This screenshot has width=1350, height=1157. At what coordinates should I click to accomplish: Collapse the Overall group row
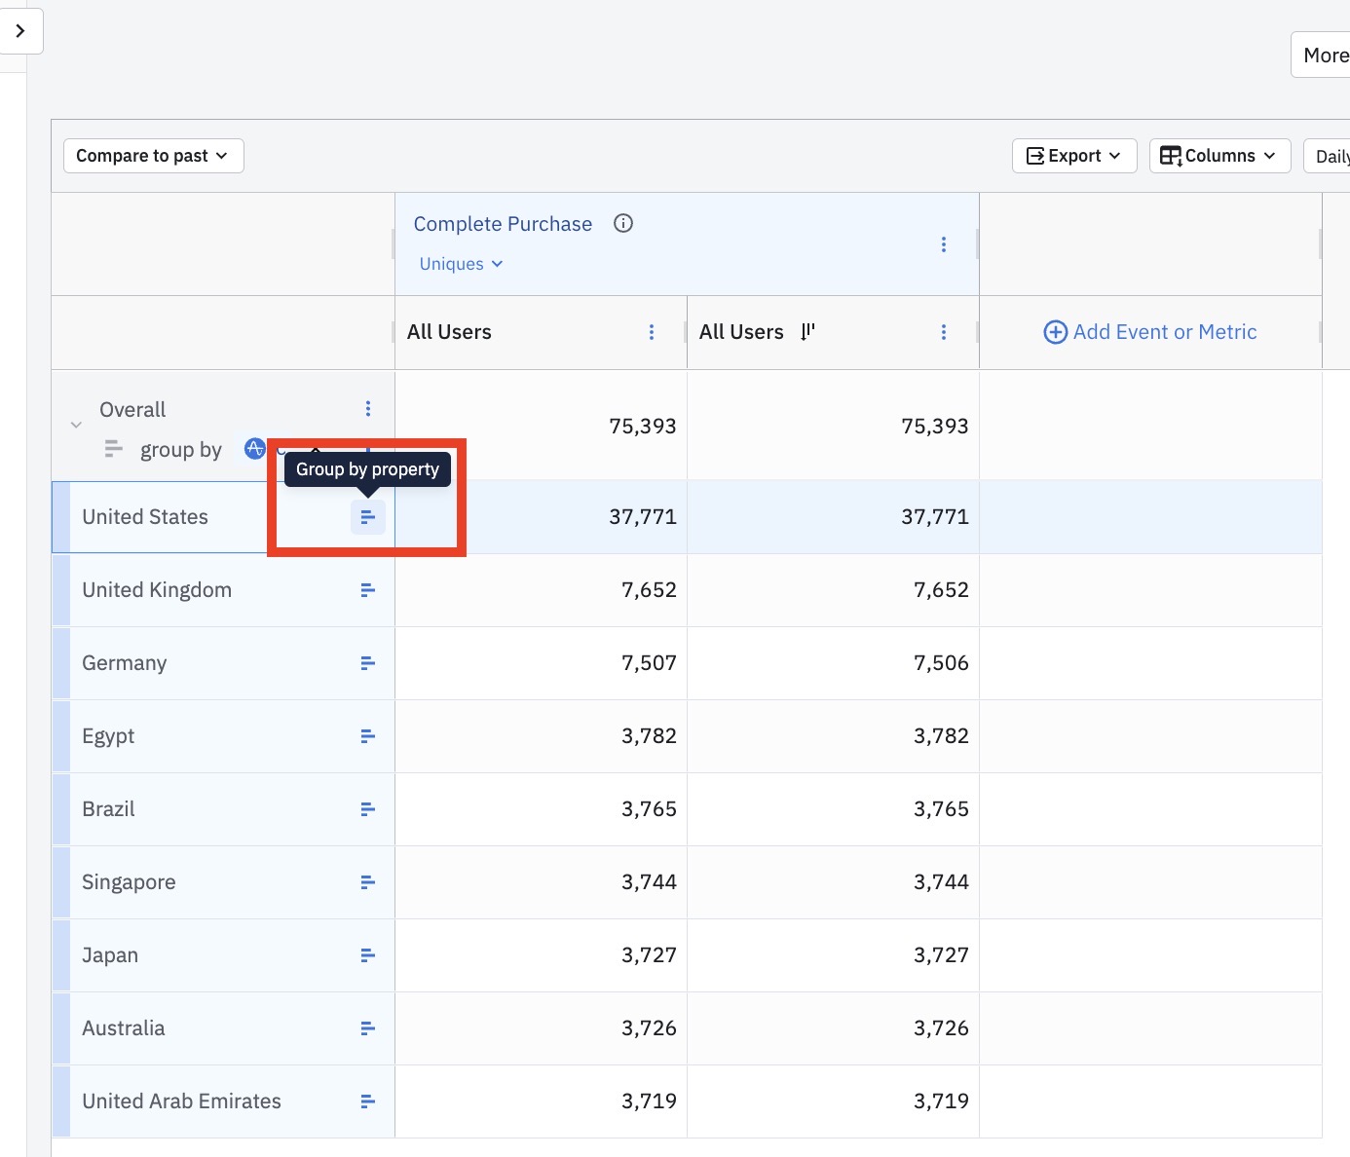pyautogui.click(x=76, y=425)
